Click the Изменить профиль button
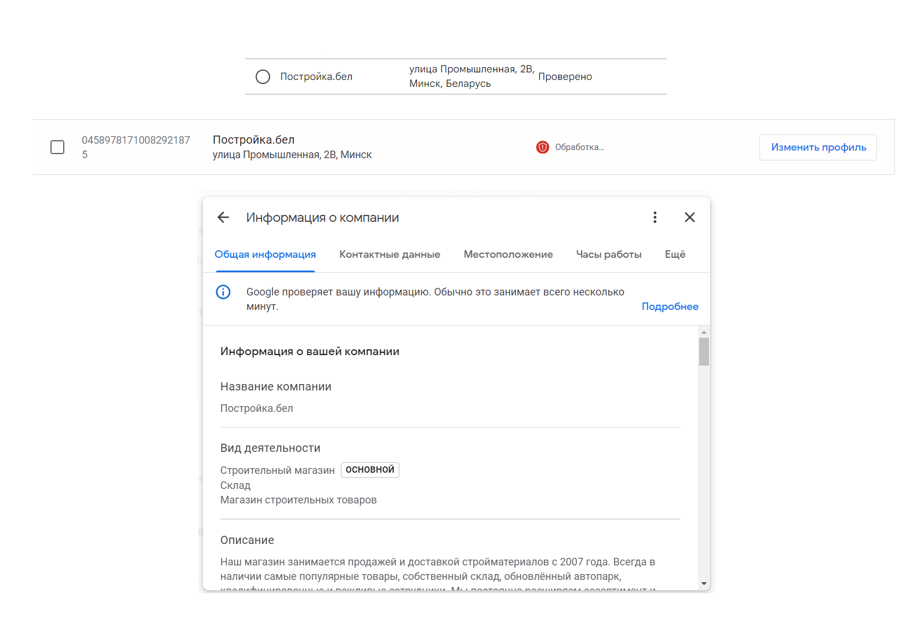 [818, 147]
